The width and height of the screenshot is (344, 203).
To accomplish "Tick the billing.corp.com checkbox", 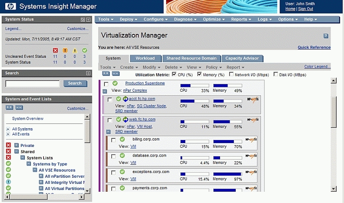I will [113, 140].
